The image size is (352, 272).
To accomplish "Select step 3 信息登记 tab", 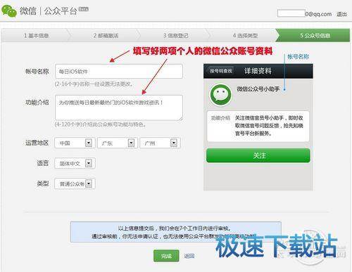I will coord(175,36).
